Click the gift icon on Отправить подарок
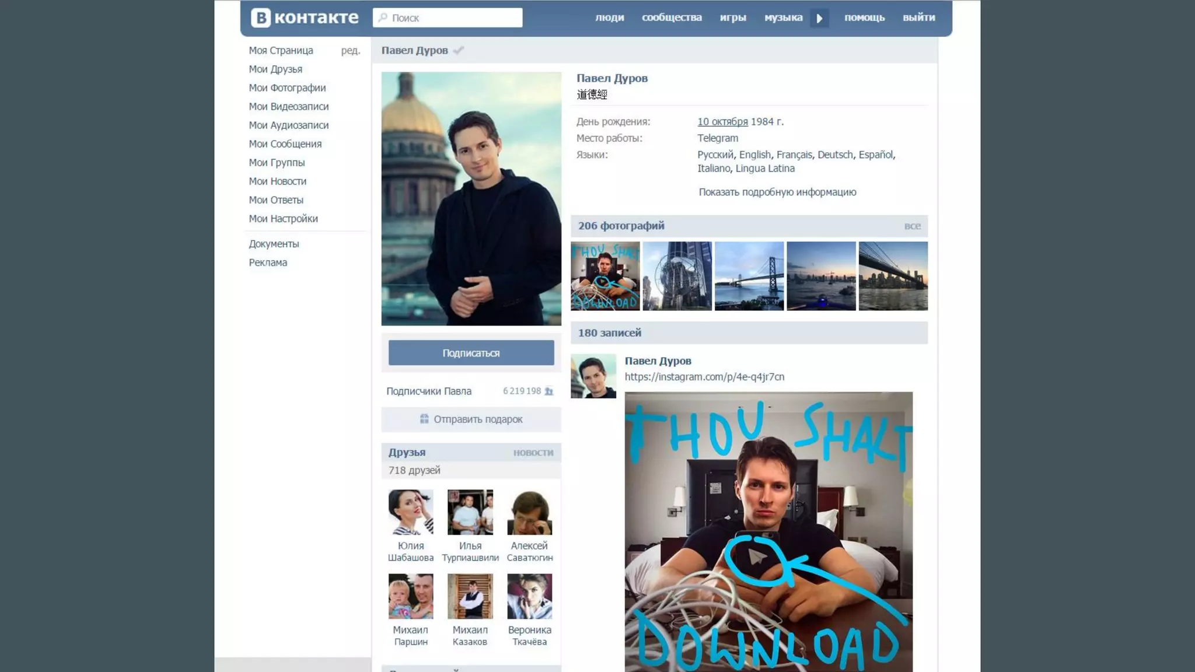 (424, 419)
